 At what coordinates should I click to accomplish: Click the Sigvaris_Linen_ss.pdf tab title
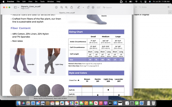pos(67,13)
